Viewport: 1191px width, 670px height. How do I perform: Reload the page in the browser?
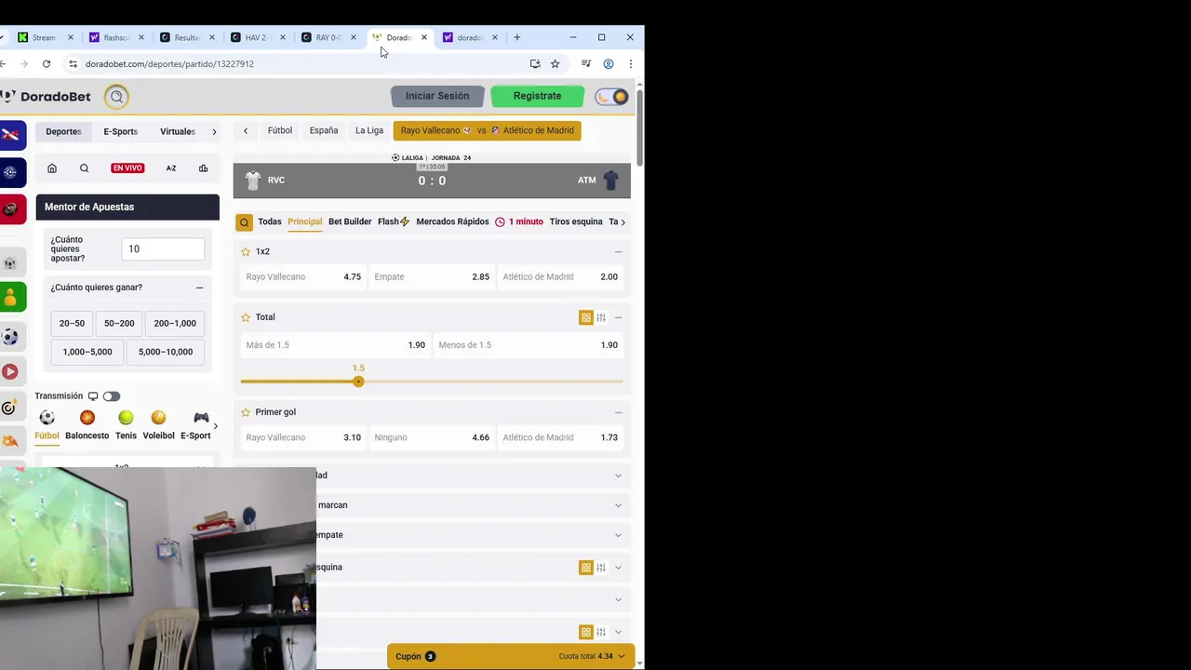47,64
